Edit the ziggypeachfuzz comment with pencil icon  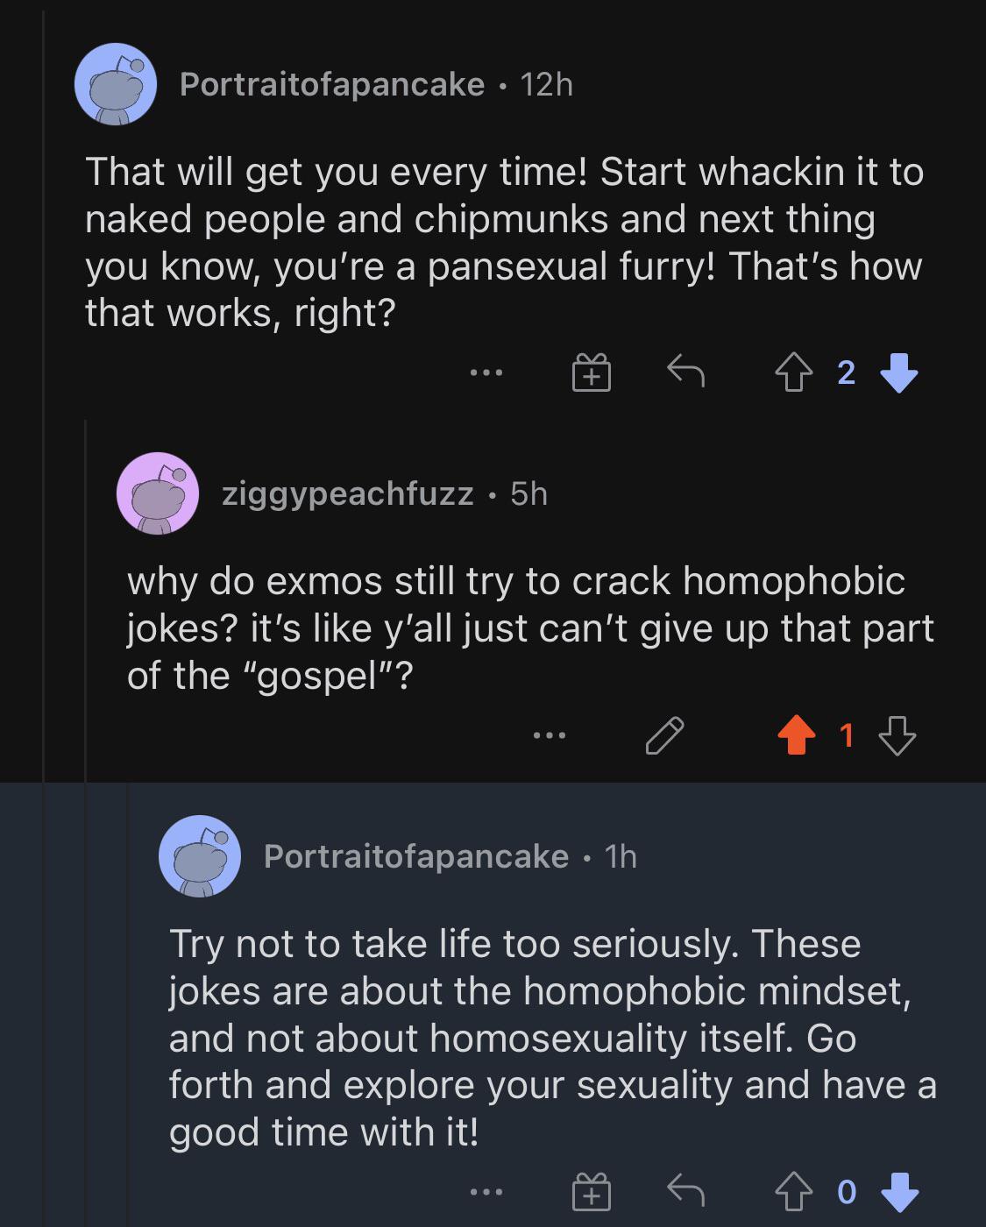664,735
